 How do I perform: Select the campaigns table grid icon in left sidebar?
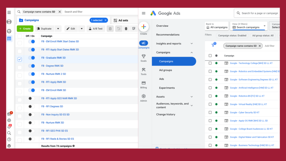(x=9, y=39)
